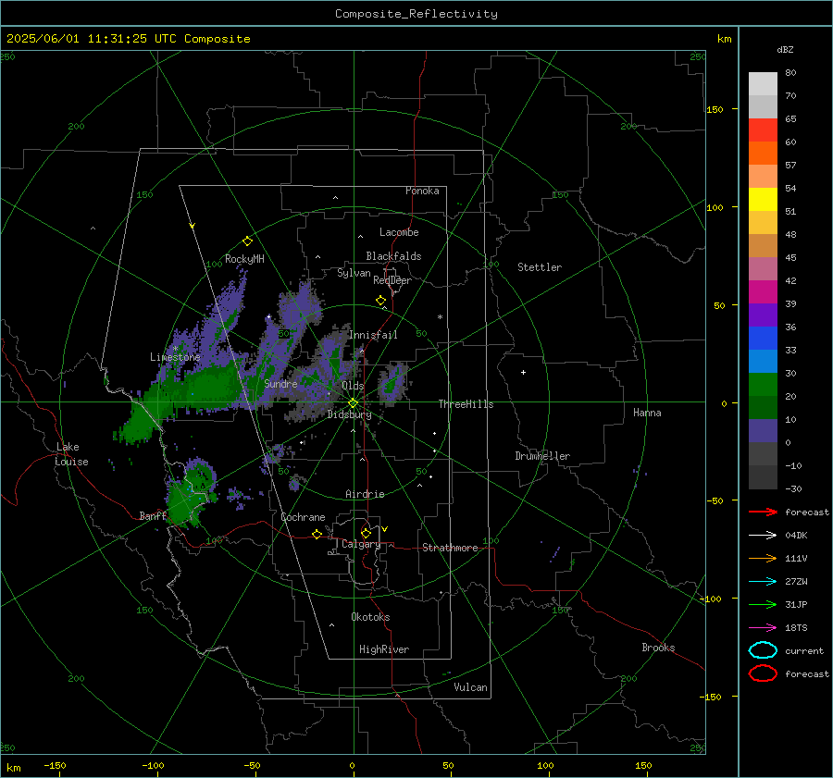Click the Lake Louise label
833x778 pixels.
(71, 454)
